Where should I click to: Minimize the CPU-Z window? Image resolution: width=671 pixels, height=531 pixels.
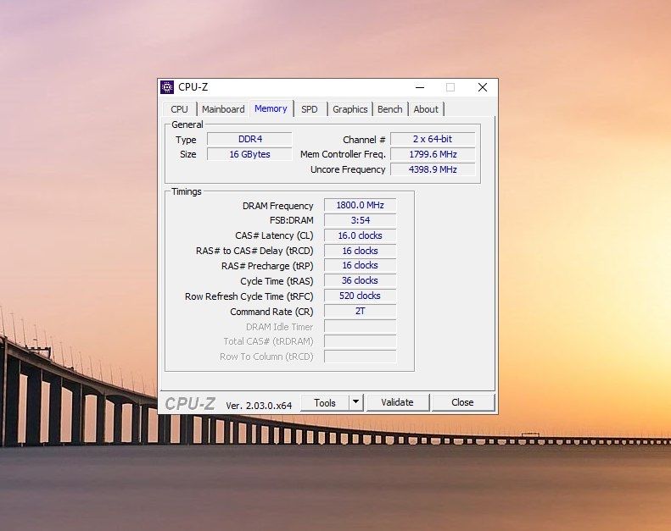click(420, 87)
